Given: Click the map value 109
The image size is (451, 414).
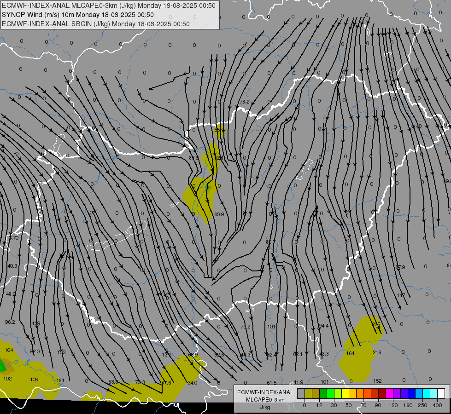Looking at the screenshot, I should point(34,379).
